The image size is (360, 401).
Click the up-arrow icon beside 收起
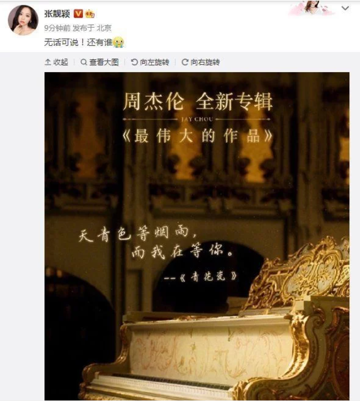tap(48, 62)
